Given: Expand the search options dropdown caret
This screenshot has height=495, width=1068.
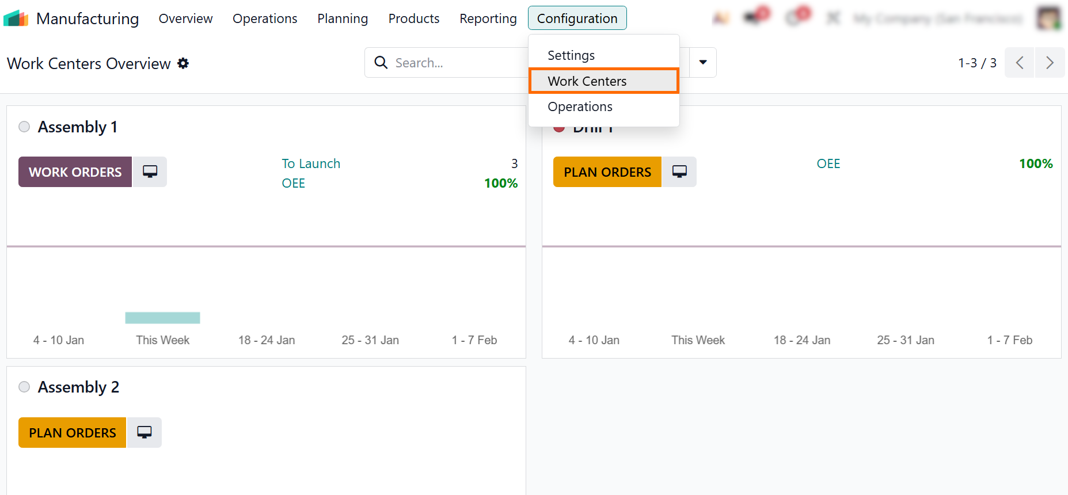Looking at the screenshot, I should (x=703, y=63).
